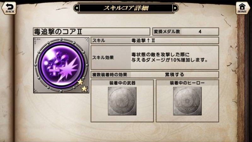Tap the skill effect description text

(x=170, y=57)
